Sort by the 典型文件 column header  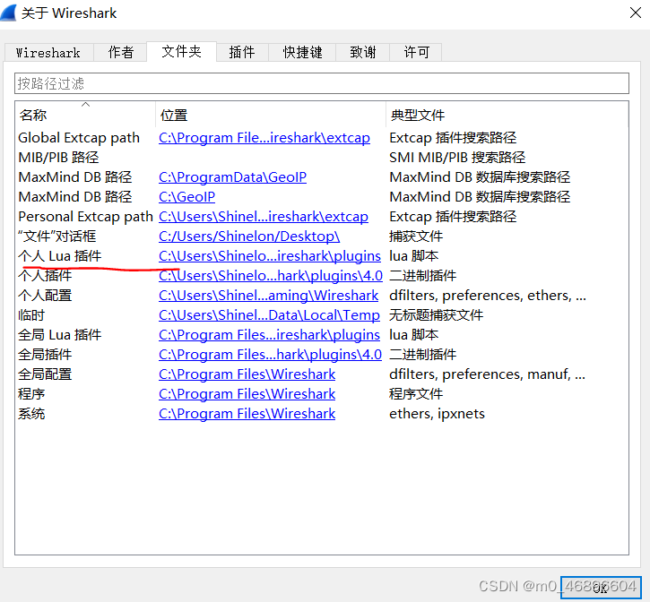click(x=507, y=115)
